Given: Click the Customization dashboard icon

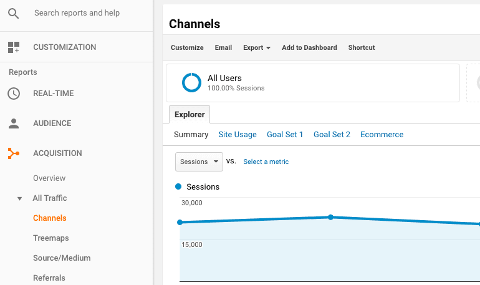Looking at the screenshot, I should pos(14,47).
